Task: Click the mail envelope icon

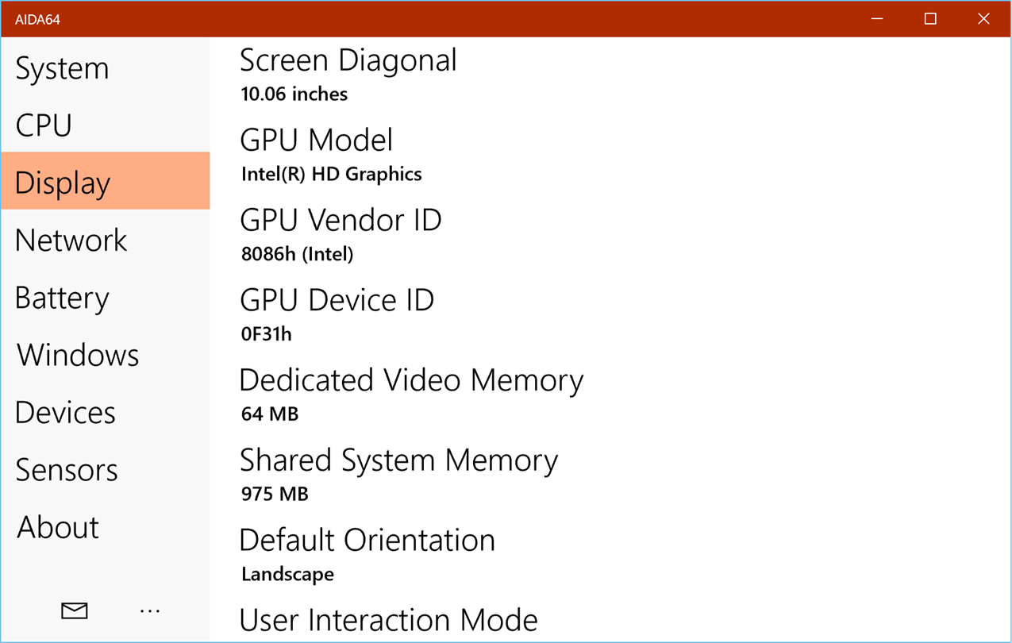Action: tap(75, 610)
